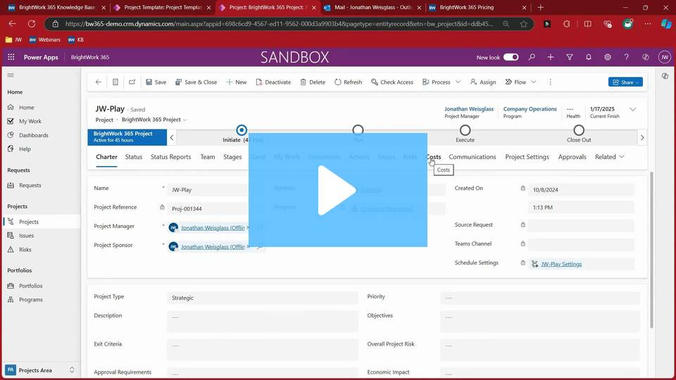Open Webinars bookmark

click(x=45, y=39)
